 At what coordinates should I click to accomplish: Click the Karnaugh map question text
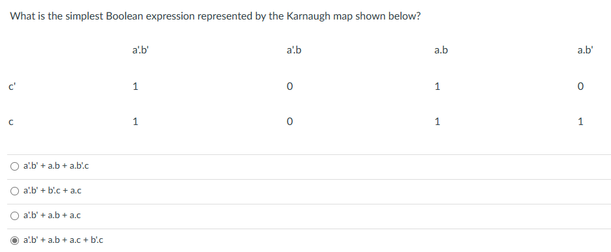(x=215, y=16)
